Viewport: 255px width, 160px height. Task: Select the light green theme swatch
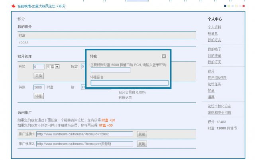click(x=229, y=6)
